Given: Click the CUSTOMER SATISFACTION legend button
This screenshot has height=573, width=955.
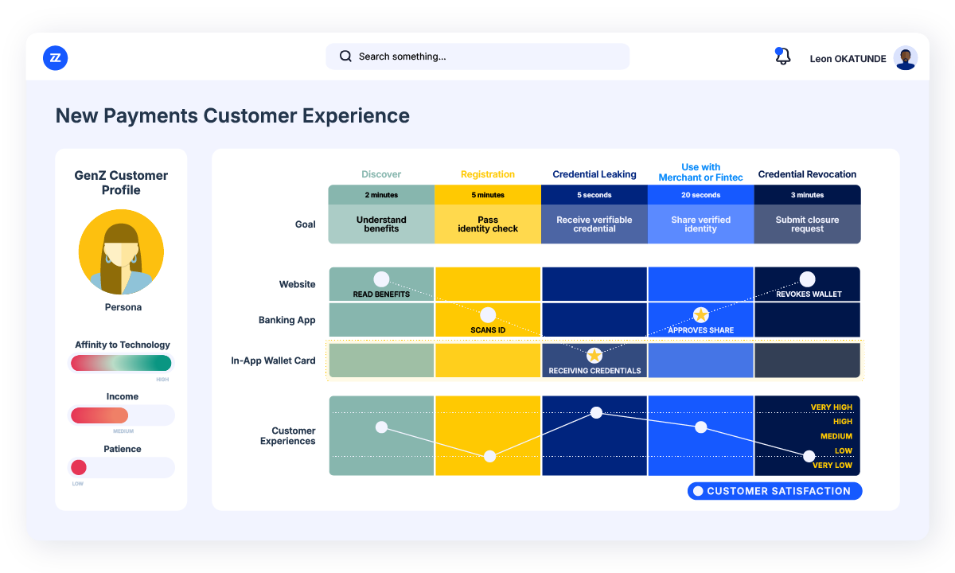Looking at the screenshot, I should 774,491.
